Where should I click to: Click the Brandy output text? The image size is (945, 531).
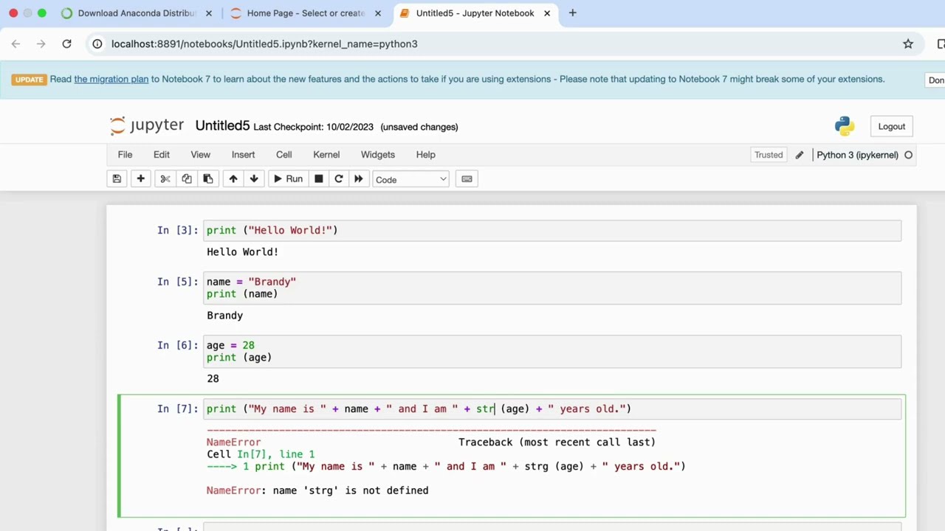pos(224,316)
